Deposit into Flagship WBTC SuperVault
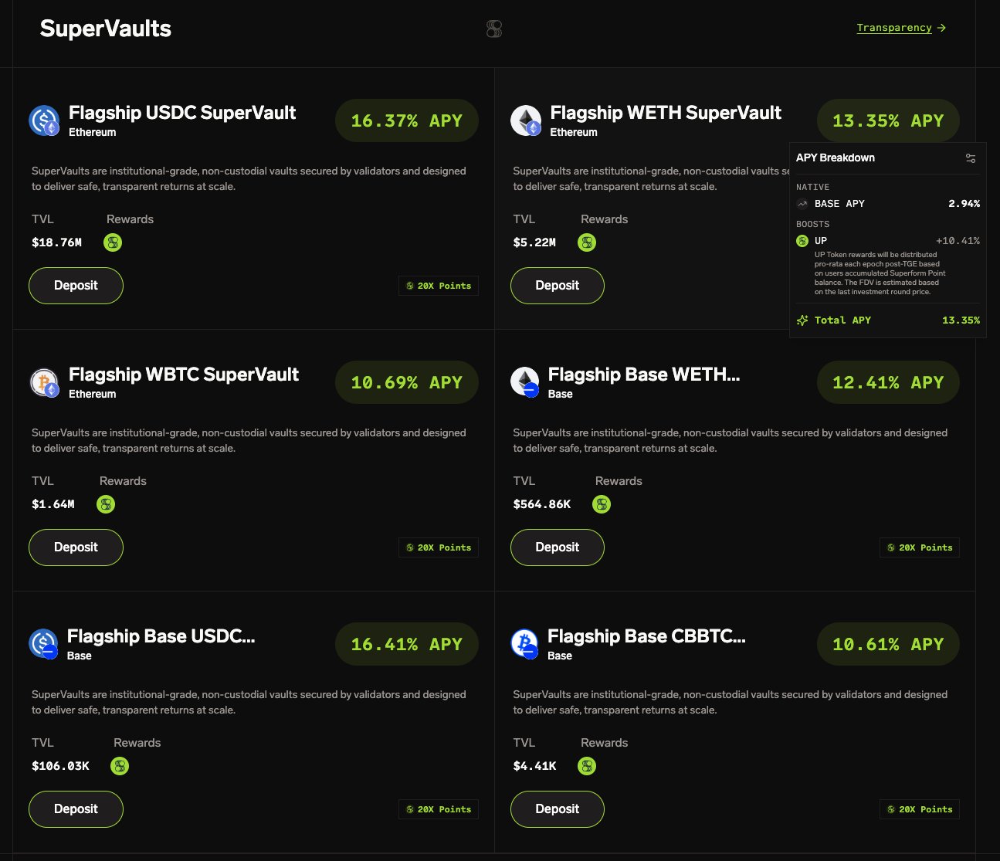1000x861 pixels. [76, 547]
